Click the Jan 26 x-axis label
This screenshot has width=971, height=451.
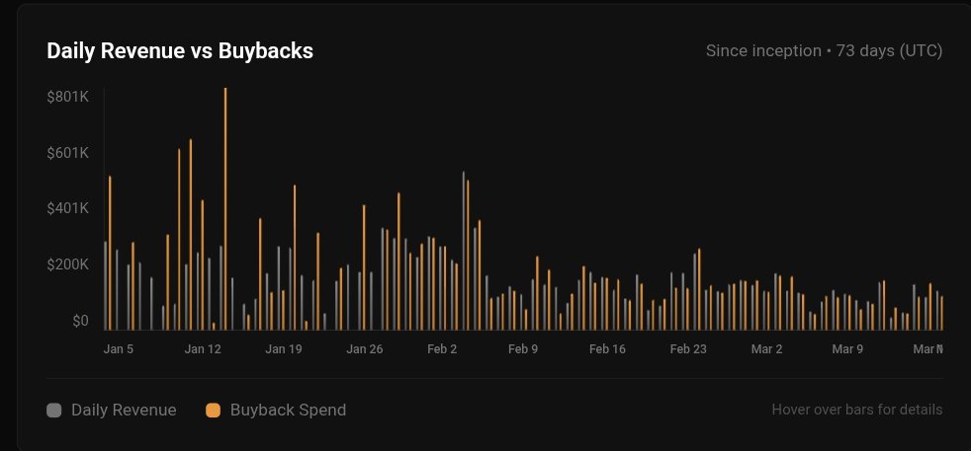(x=365, y=349)
